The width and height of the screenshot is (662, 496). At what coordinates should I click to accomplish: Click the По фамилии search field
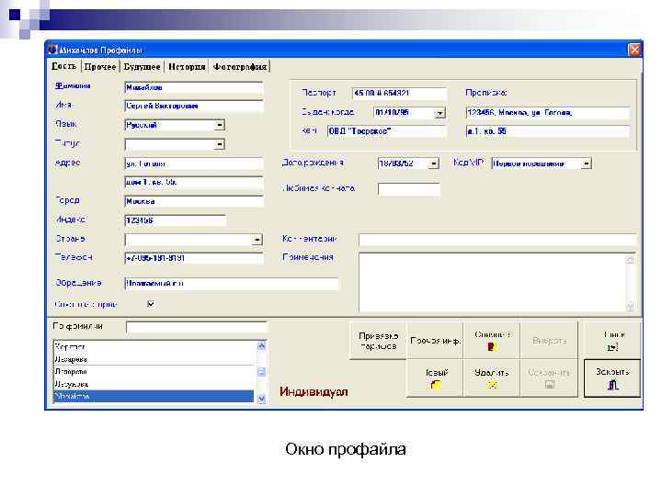196,327
